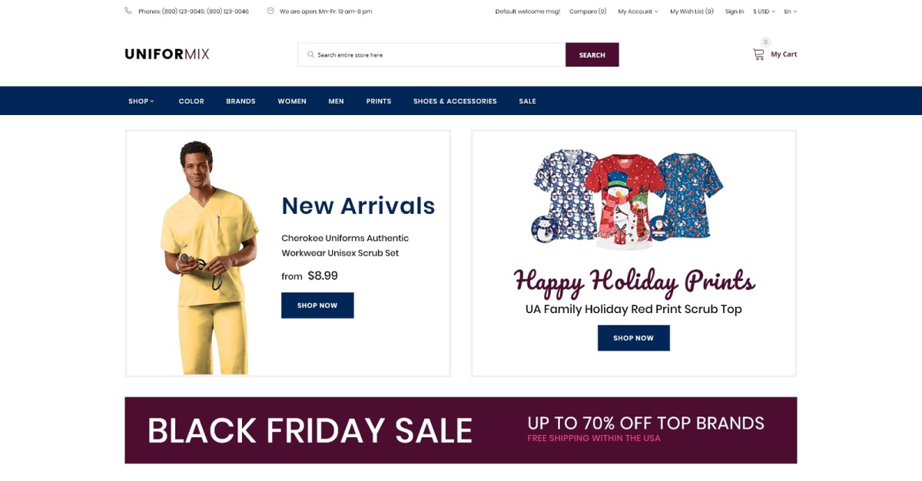Click the clock icon beside opening hours
The height and width of the screenshot is (481, 922).
click(270, 11)
